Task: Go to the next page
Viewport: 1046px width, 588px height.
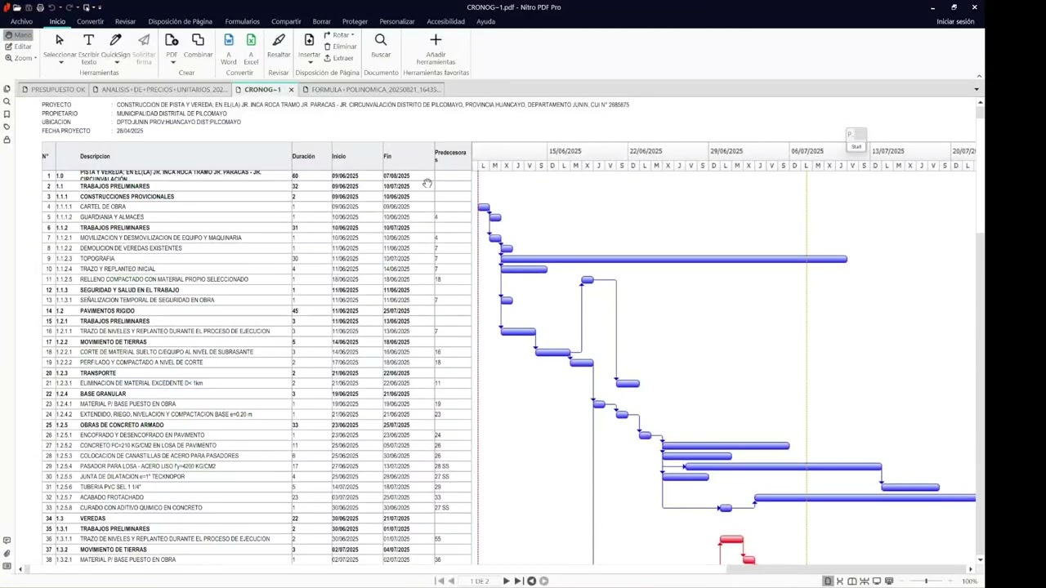Action: click(x=506, y=581)
